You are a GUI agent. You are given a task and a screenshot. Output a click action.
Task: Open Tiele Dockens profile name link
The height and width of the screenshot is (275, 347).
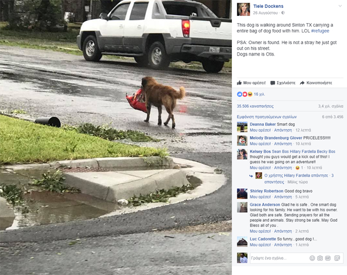pyautogui.click(x=268, y=6)
